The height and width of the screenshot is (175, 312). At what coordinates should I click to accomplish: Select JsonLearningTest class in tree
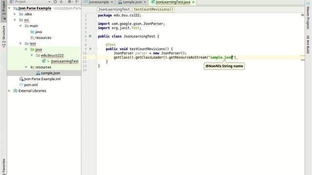(x=64, y=61)
